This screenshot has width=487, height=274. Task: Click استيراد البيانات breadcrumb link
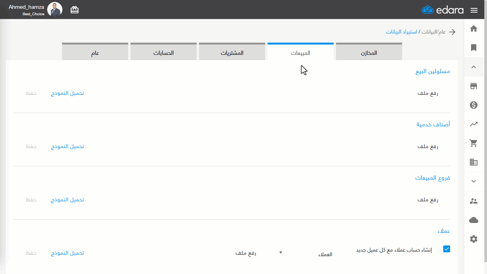pos(401,32)
